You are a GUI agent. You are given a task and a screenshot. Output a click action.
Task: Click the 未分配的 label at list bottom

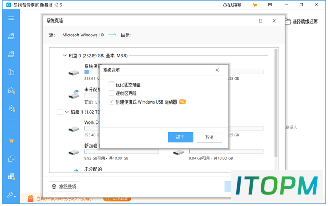coord(93,169)
